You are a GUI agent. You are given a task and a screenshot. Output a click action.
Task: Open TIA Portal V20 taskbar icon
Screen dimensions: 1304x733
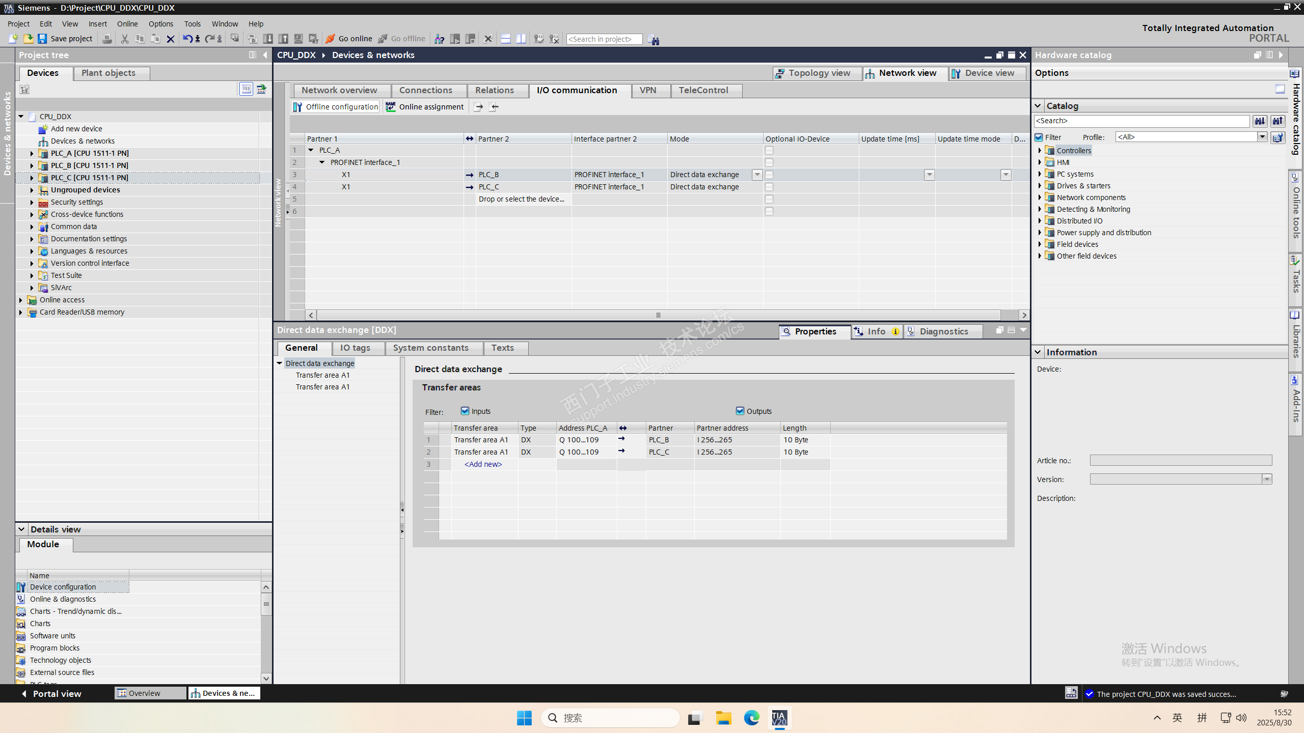(779, 718)
